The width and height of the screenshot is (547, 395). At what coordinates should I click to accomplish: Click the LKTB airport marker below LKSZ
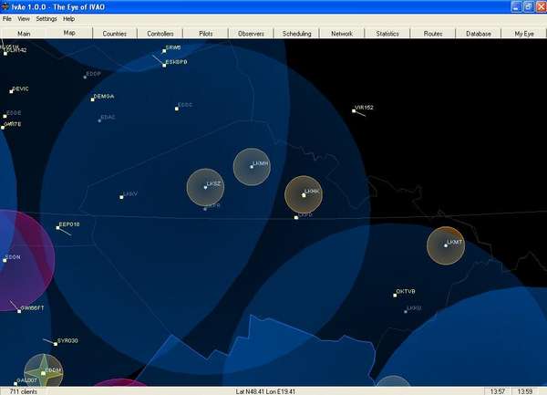pyautogui.click(x=205, y=209)
